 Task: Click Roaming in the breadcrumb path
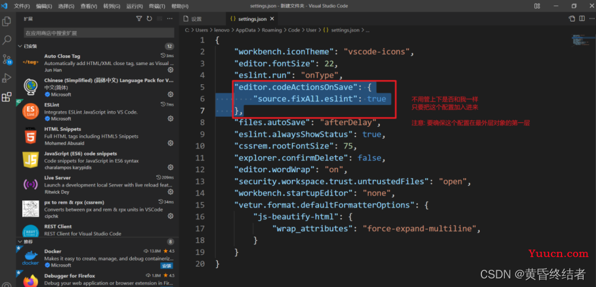click(272, 30)
